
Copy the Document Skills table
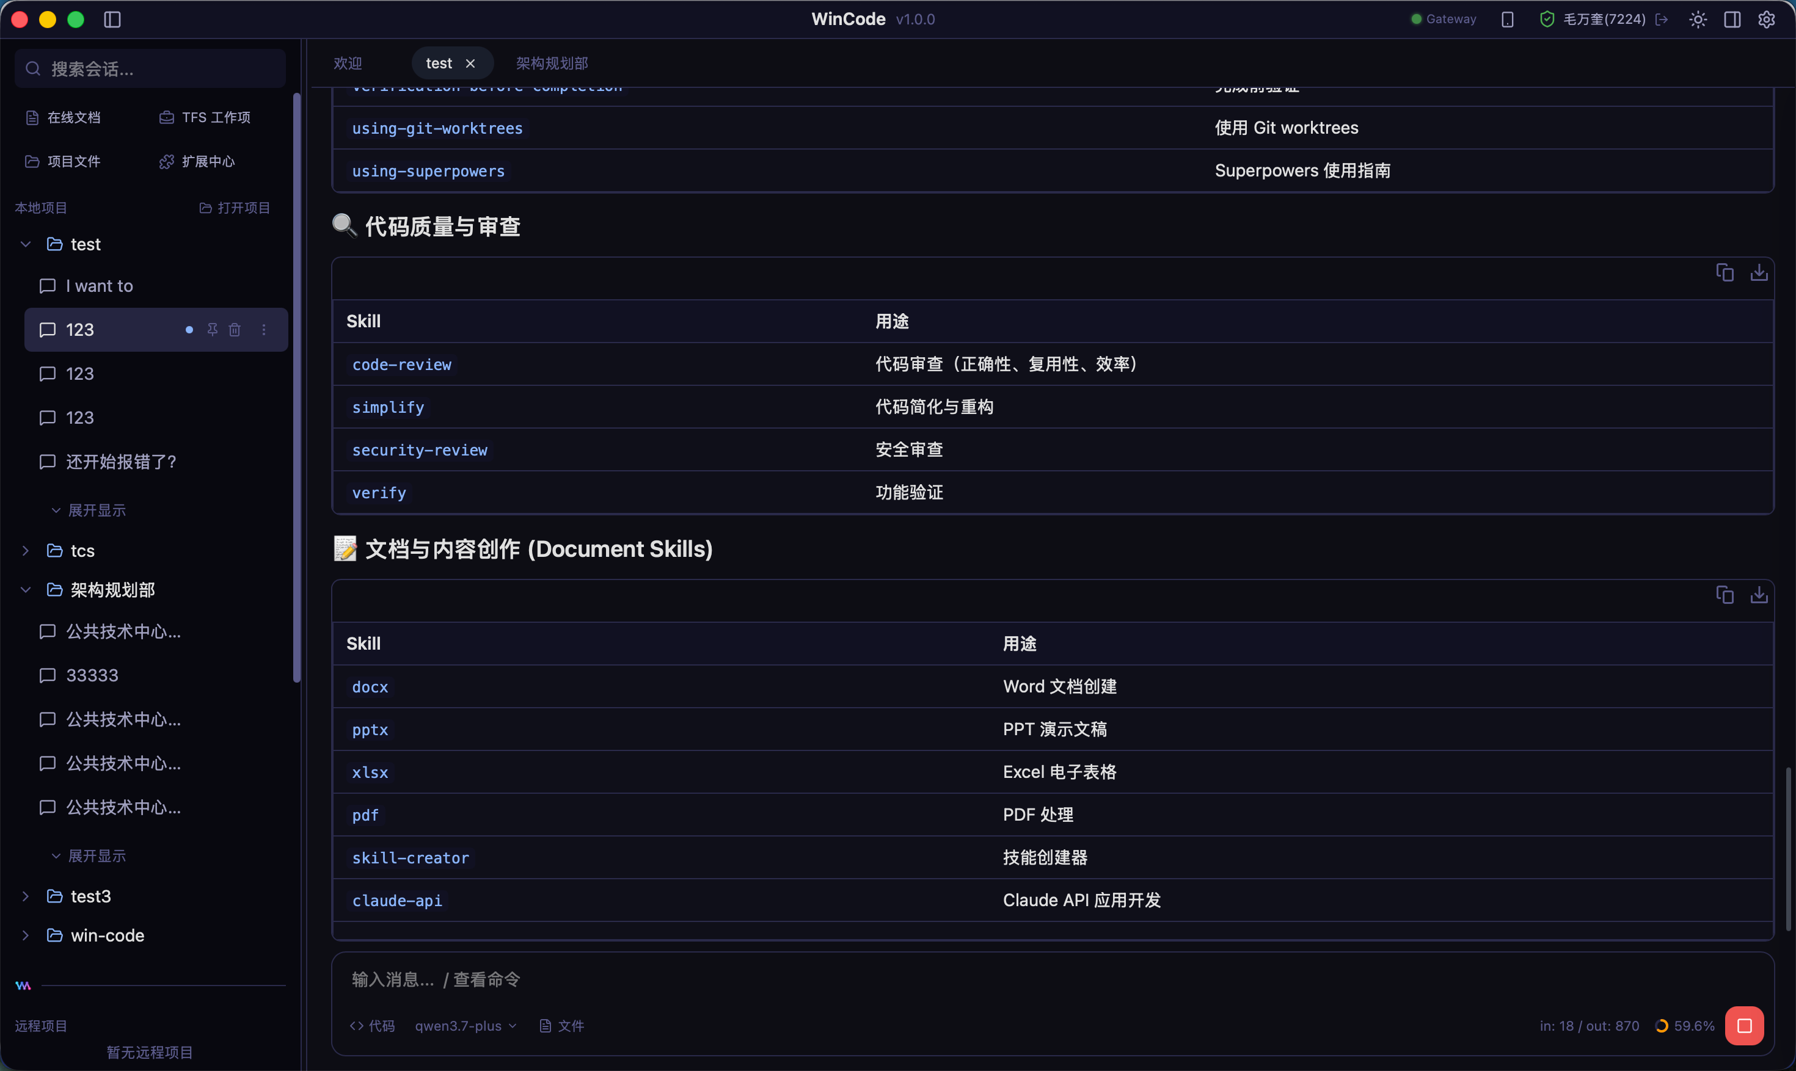(1725, 595)
